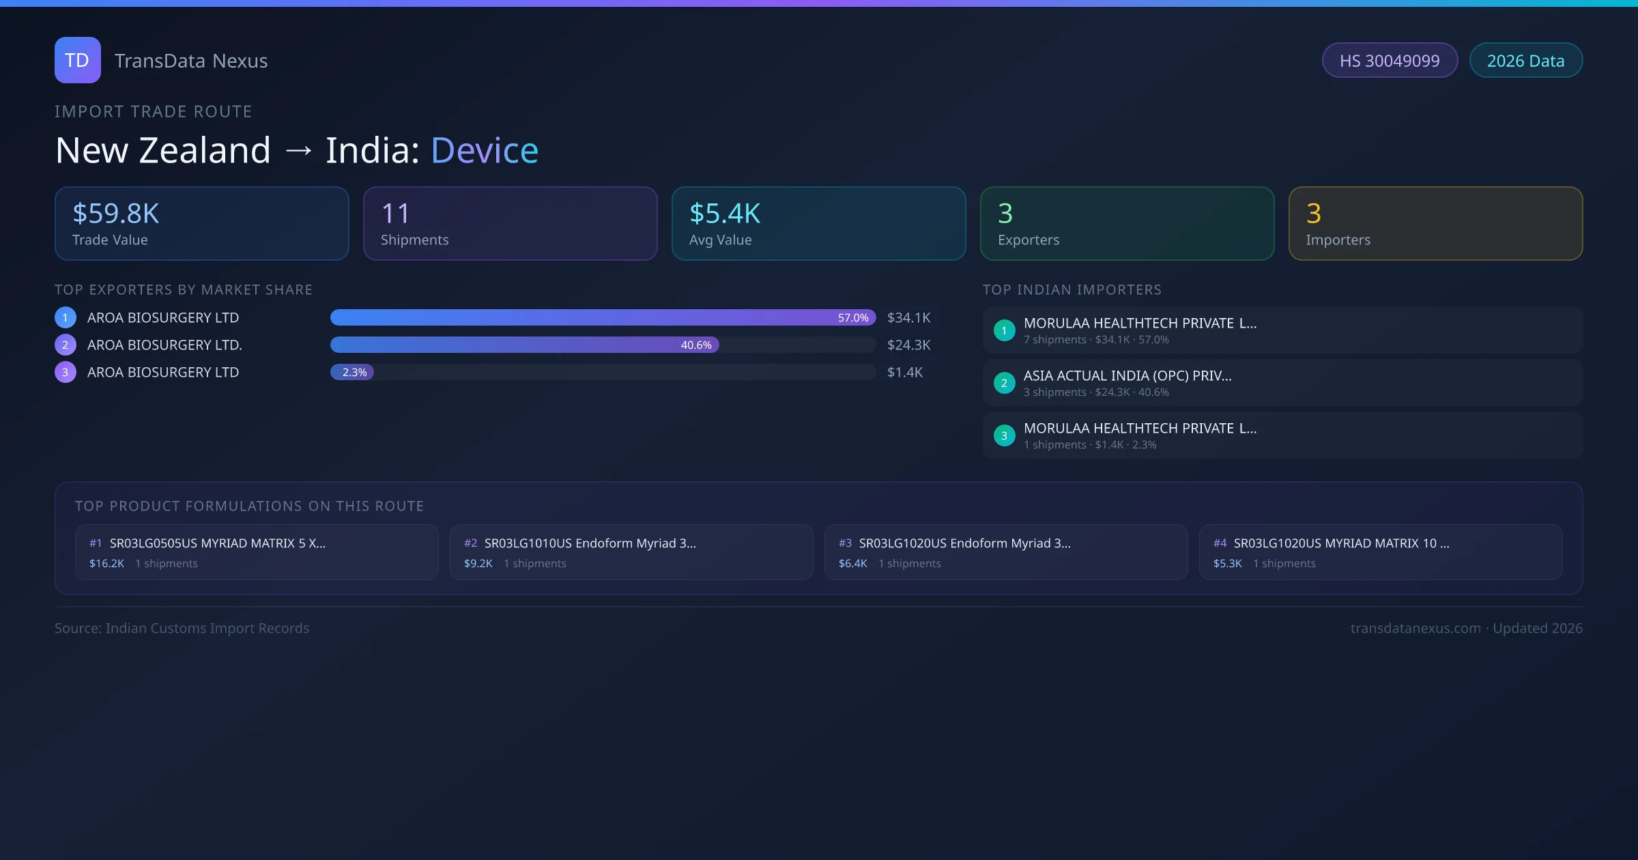
Task: Click the 2026 Data pill
Action: point(1525,61)
